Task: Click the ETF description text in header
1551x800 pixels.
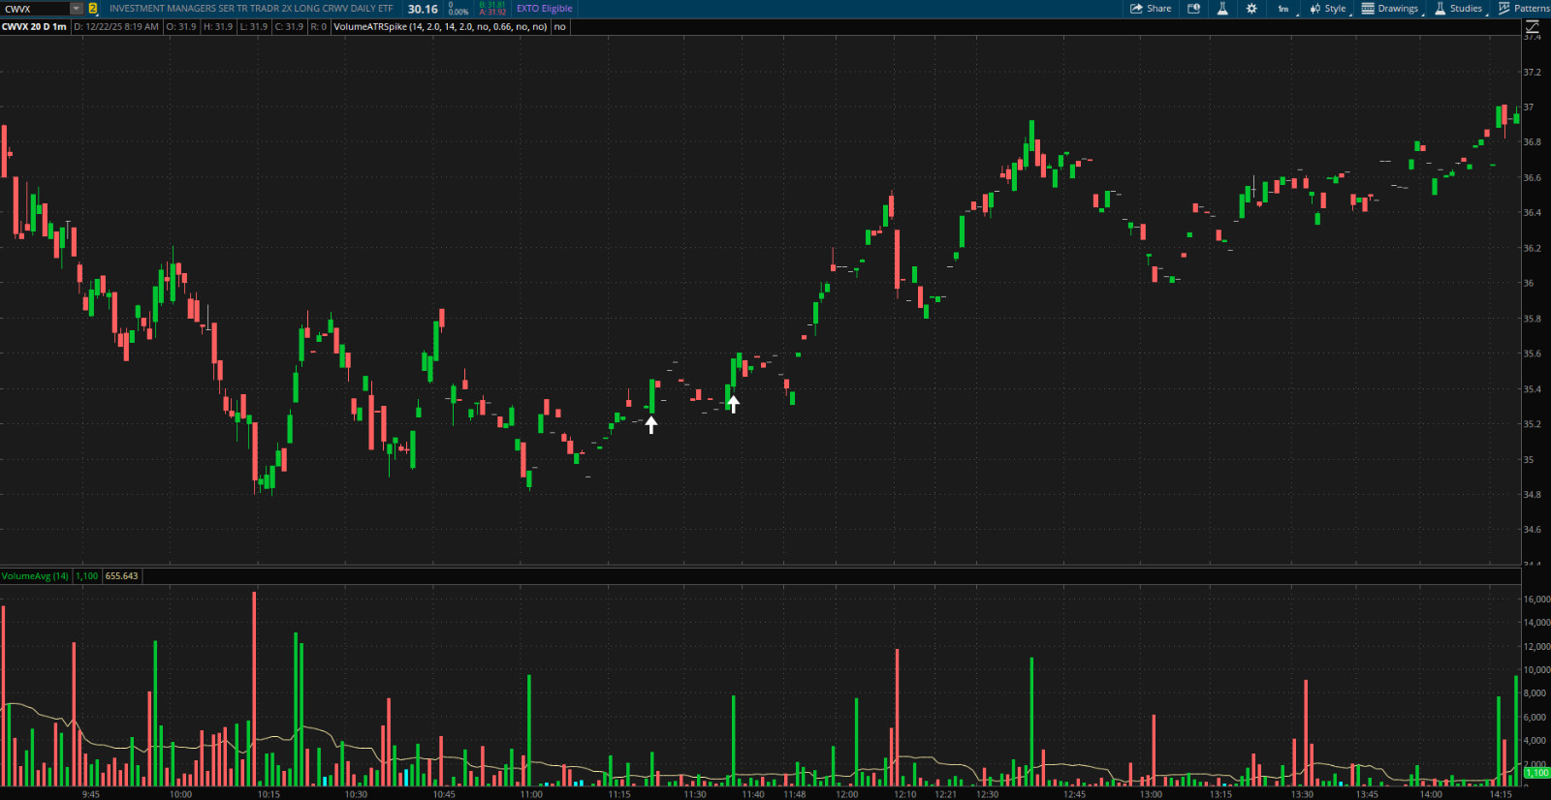Action: (251, 9)
